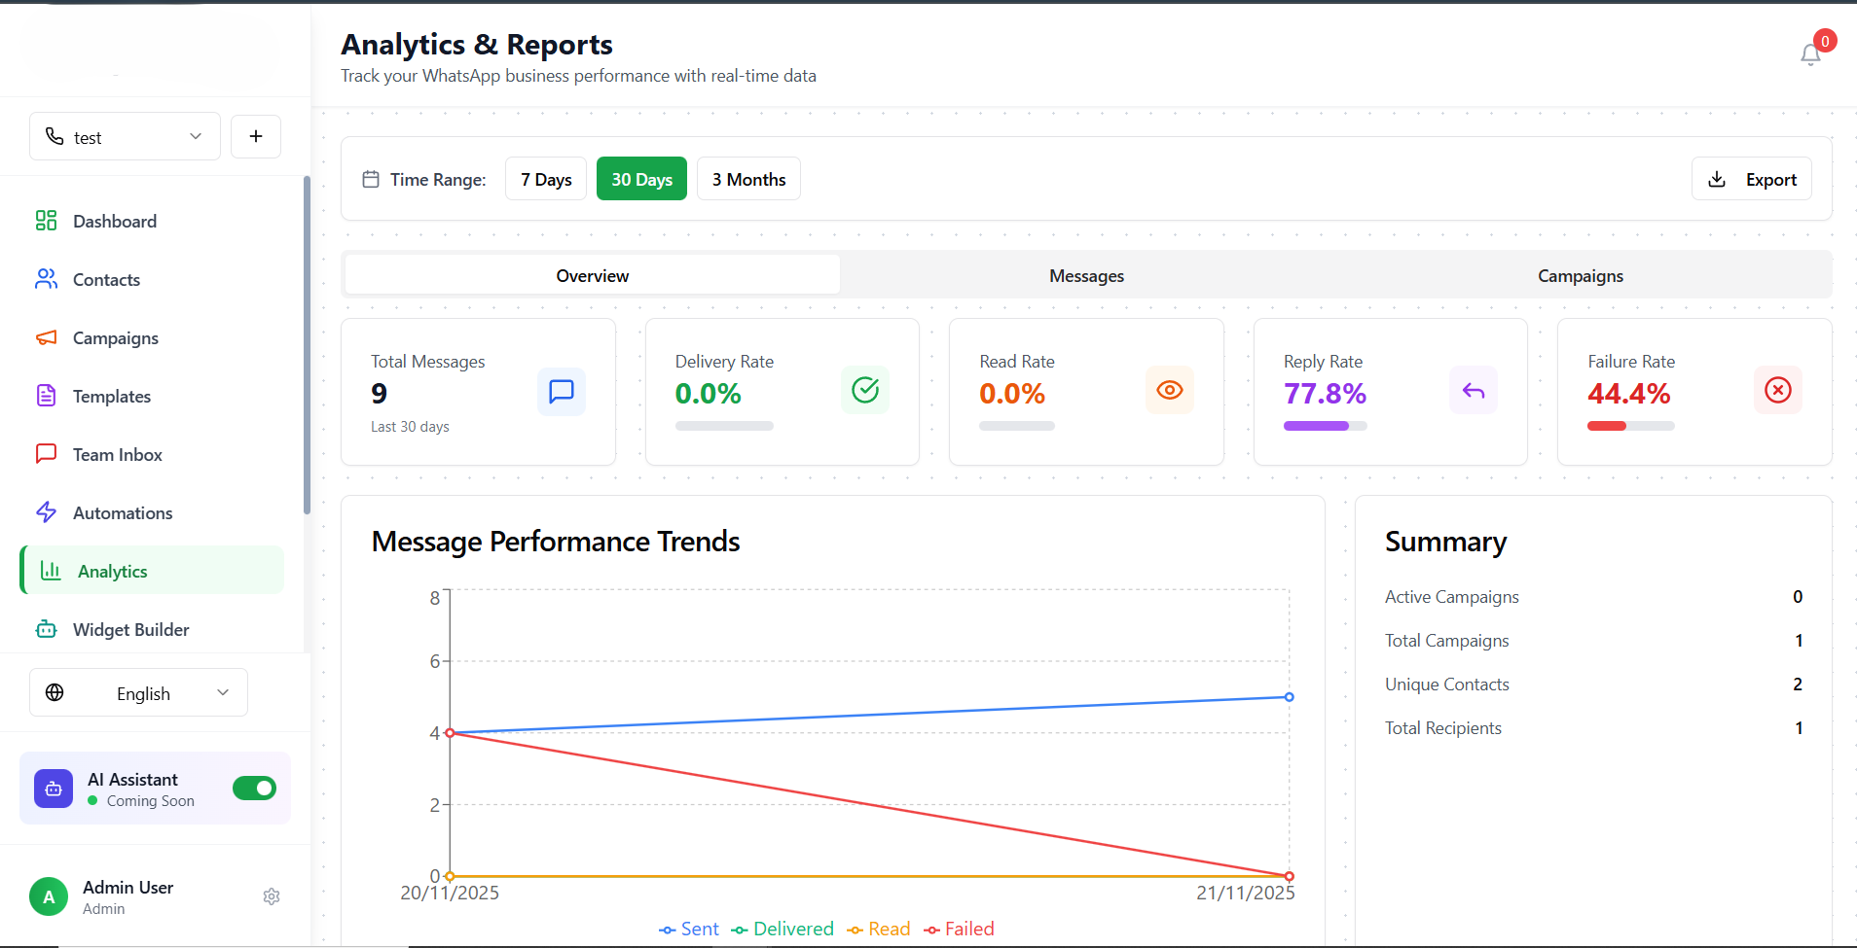Toggle the Sent series in legend
1857x948 pixels.
[689, 929]
